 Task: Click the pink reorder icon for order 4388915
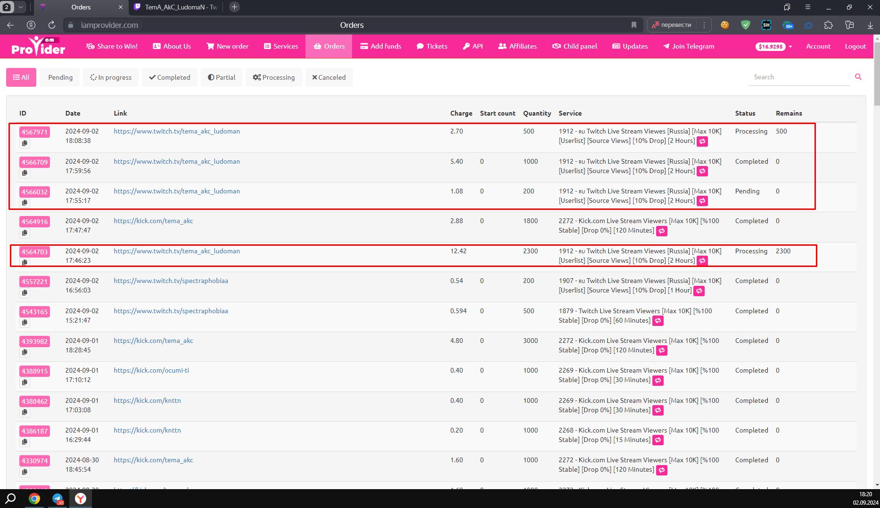pos(658,380)
